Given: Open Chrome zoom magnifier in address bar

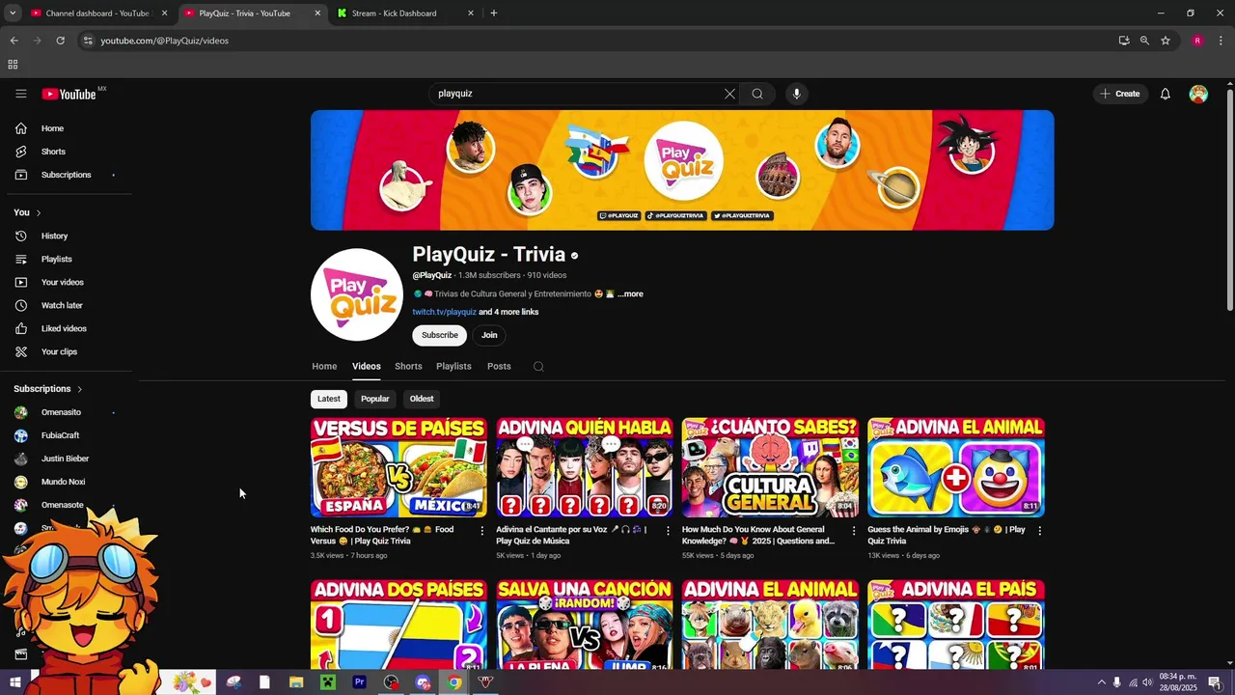Looking at the screenshot, I should click(x=1144, y=41).
